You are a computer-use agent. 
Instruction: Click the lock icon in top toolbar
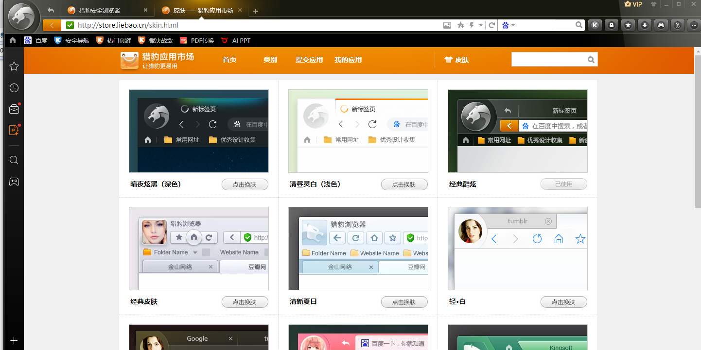click(611, 25)
